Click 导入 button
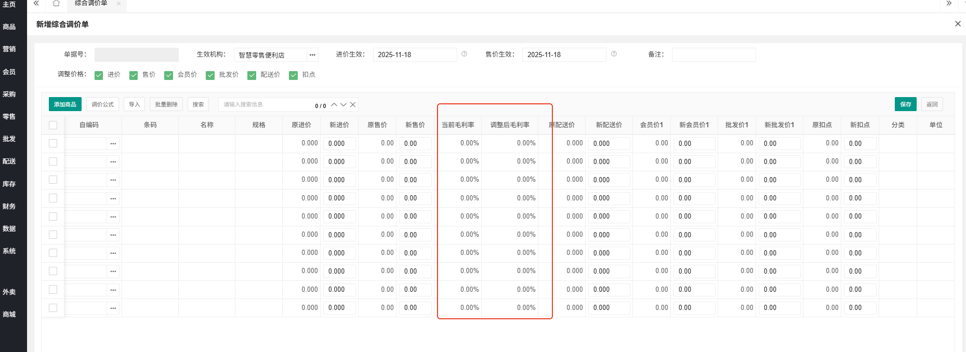 pyautogui.click(x=134, y=104)
